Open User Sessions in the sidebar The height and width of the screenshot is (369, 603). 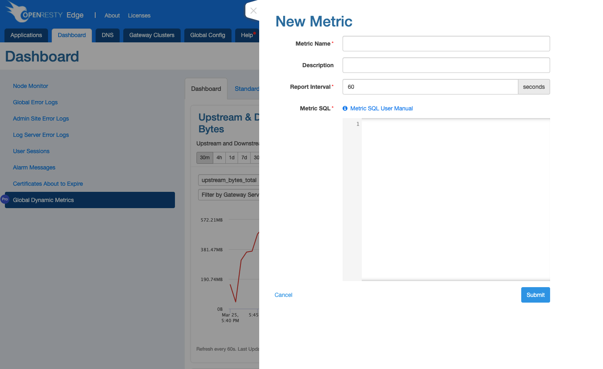[31, 151]
